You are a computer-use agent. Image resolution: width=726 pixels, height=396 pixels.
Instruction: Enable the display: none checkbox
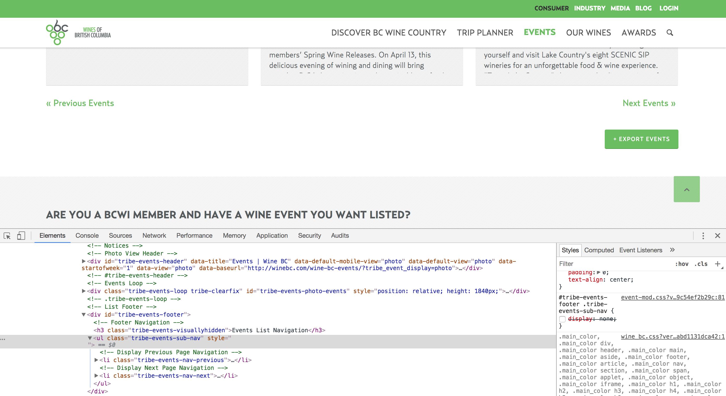[562, 319]
